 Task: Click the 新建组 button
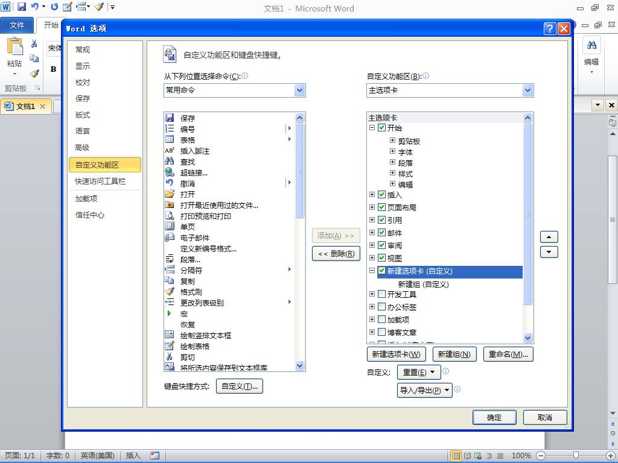[454, 354]
